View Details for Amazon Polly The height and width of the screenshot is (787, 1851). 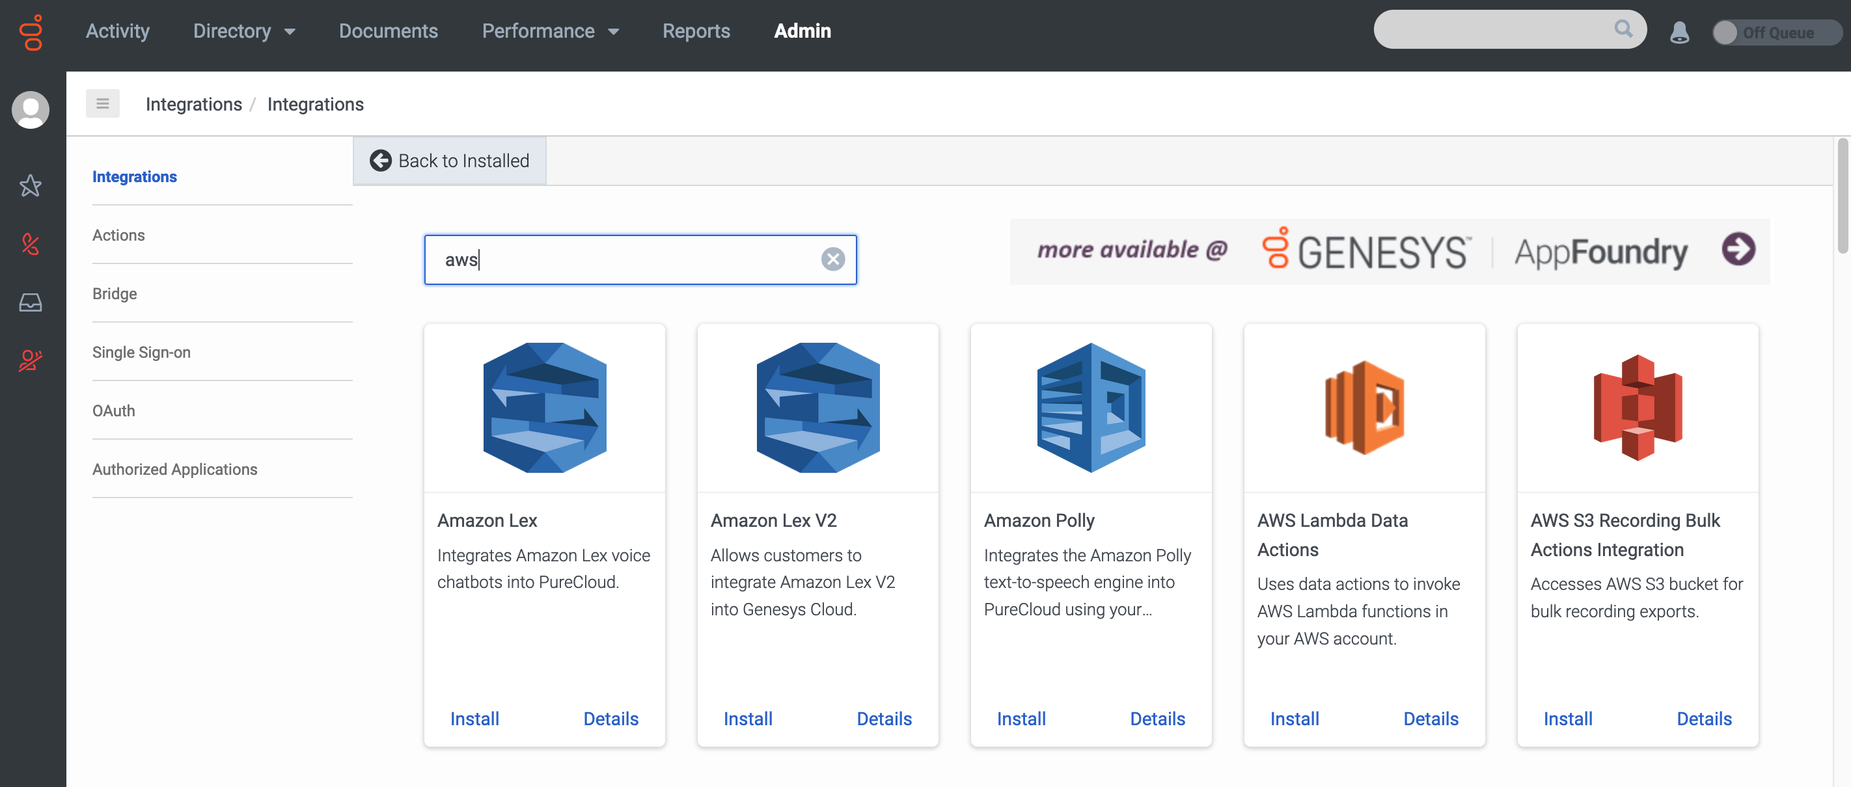point(1157,719)
